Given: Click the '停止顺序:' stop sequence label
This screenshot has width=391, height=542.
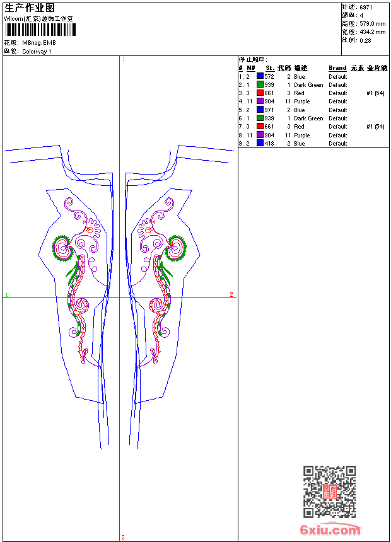Looking at the screenshot, I should tap(253, 60).
